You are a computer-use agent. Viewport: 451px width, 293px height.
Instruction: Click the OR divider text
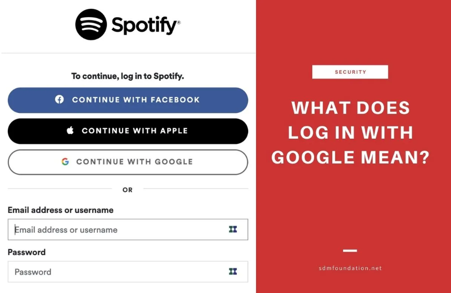[128, 190]
